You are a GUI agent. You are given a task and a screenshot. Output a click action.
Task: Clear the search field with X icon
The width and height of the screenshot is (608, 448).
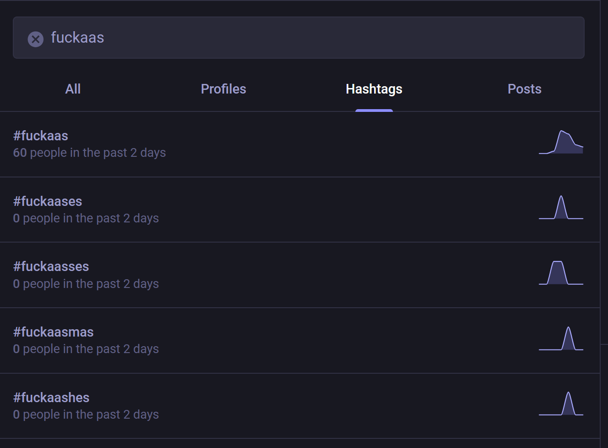(x=35, y=39)
